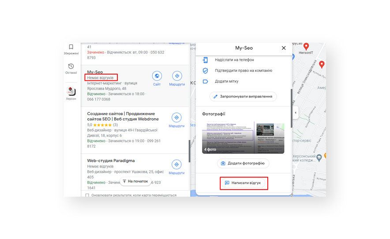Screen dimensions: 390x239
Task: Open My-Seo website via Сайт icon
Action: [157, 76]
